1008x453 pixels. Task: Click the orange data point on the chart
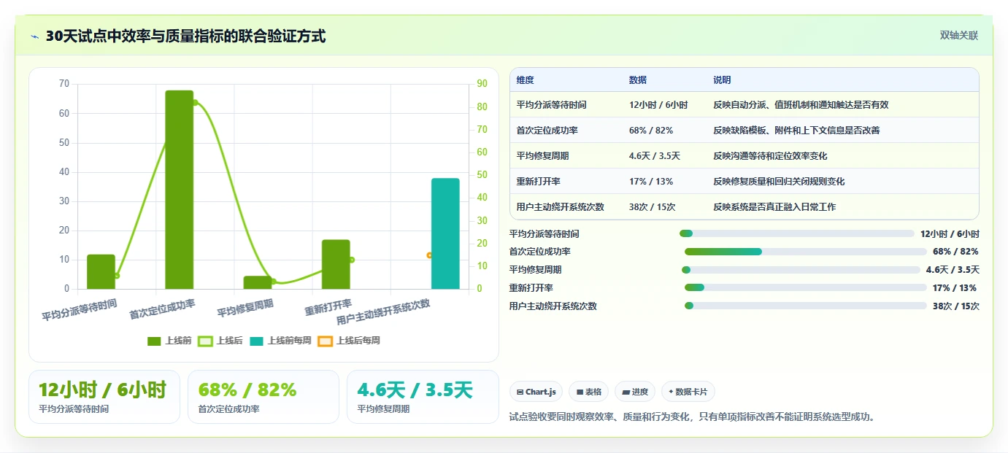429,255
